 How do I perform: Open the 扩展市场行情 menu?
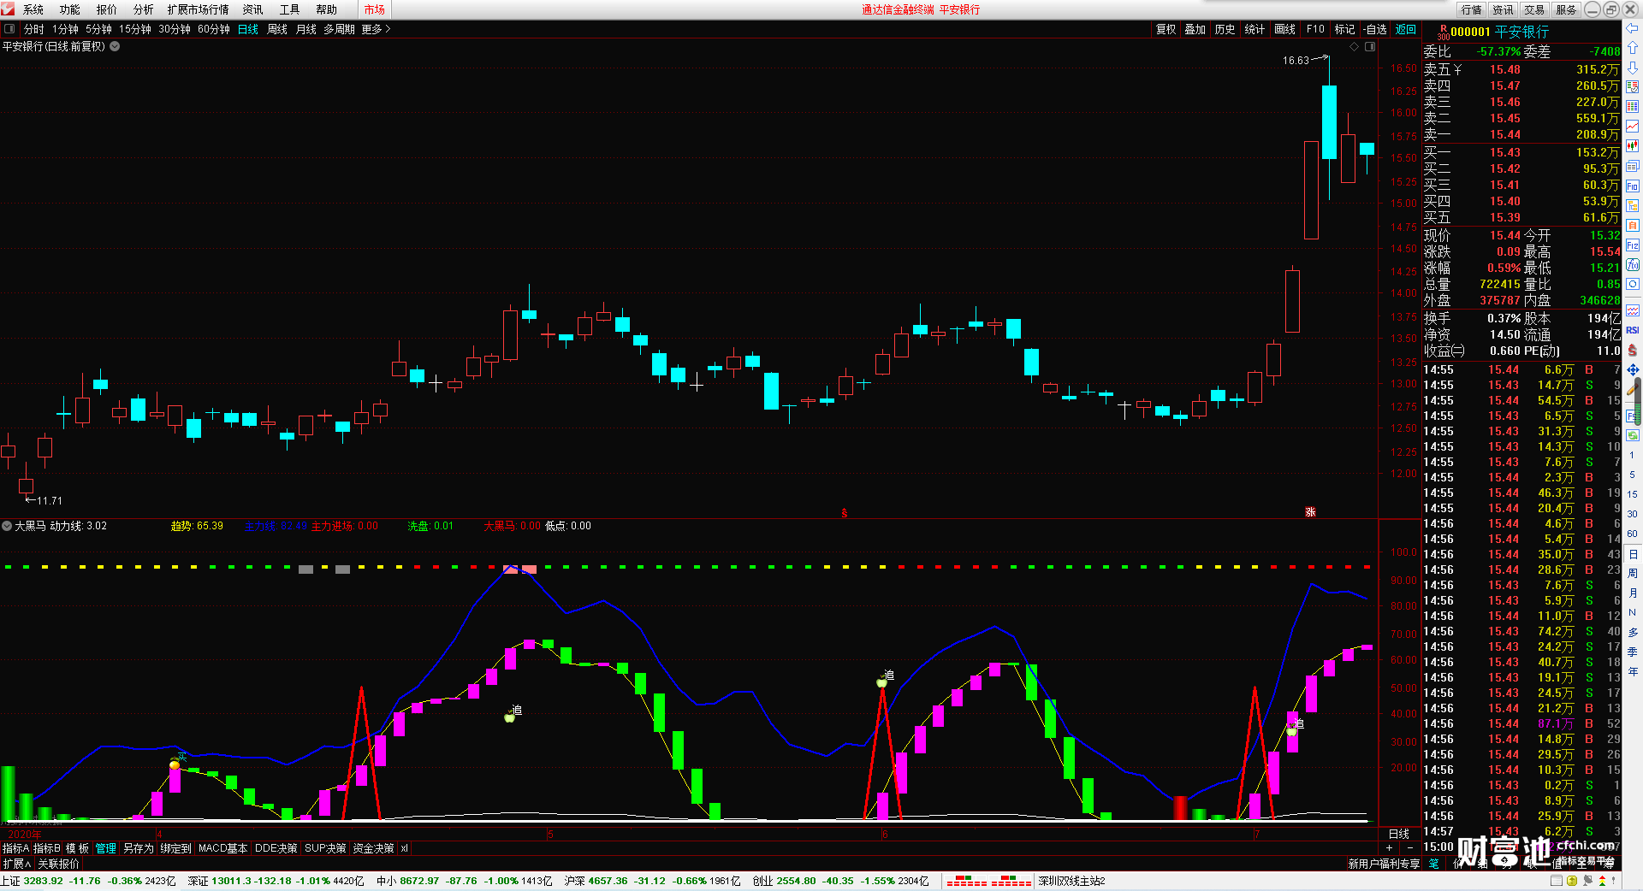click(x=199, y=9)
